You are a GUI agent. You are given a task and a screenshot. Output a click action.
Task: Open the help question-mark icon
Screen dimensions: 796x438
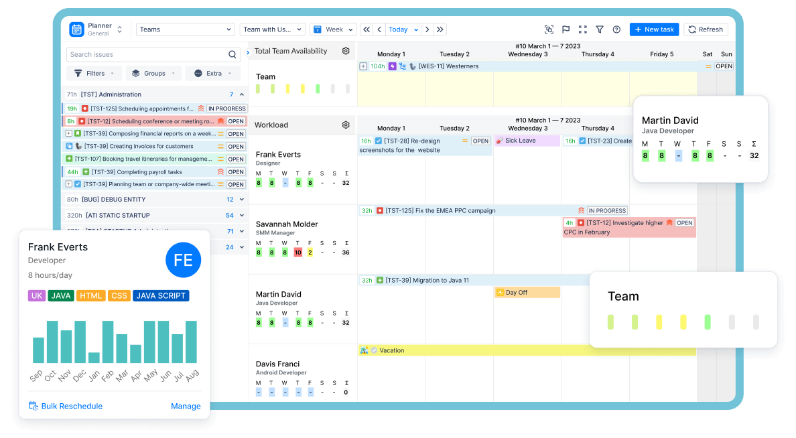pos(616,29)
